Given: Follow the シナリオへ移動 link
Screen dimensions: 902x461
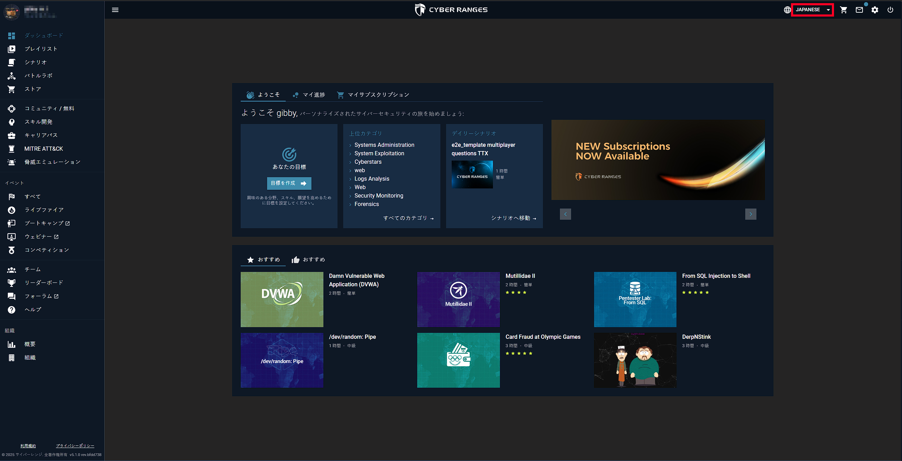Looking at the screenshot, I should [514, 218].
